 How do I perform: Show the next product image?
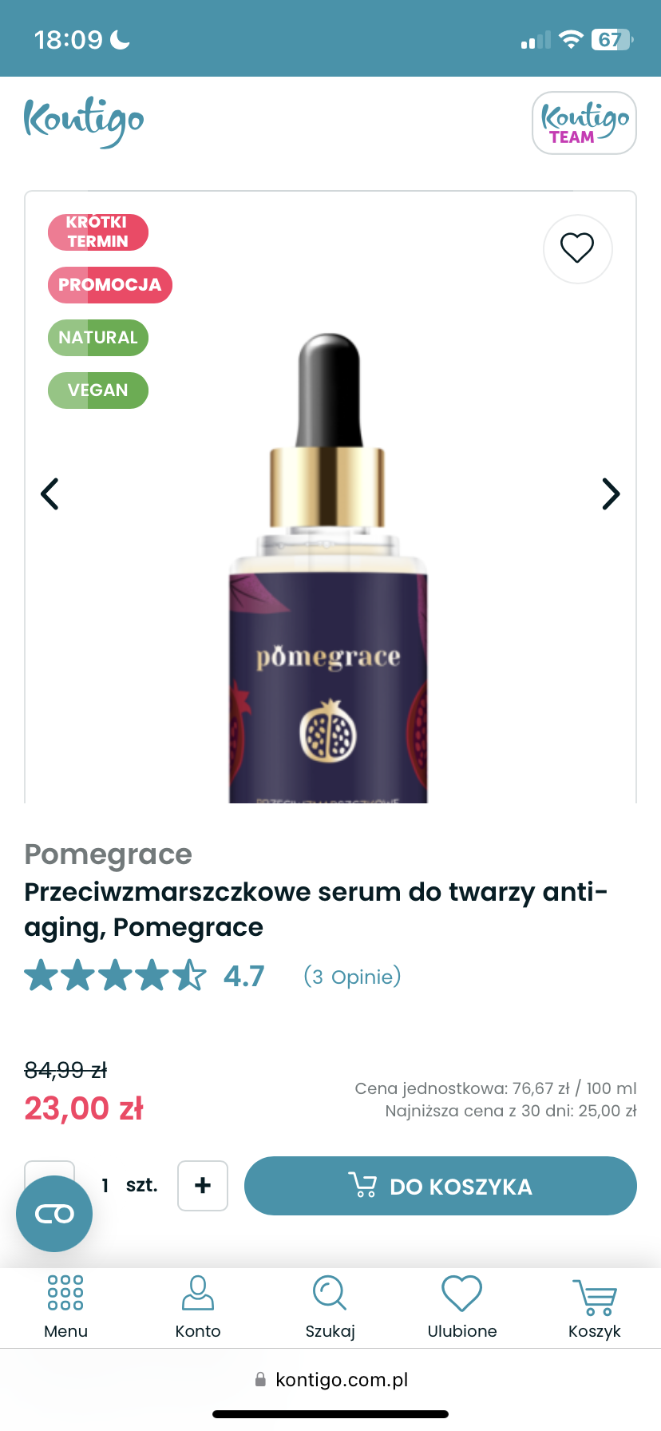(611, 494)
